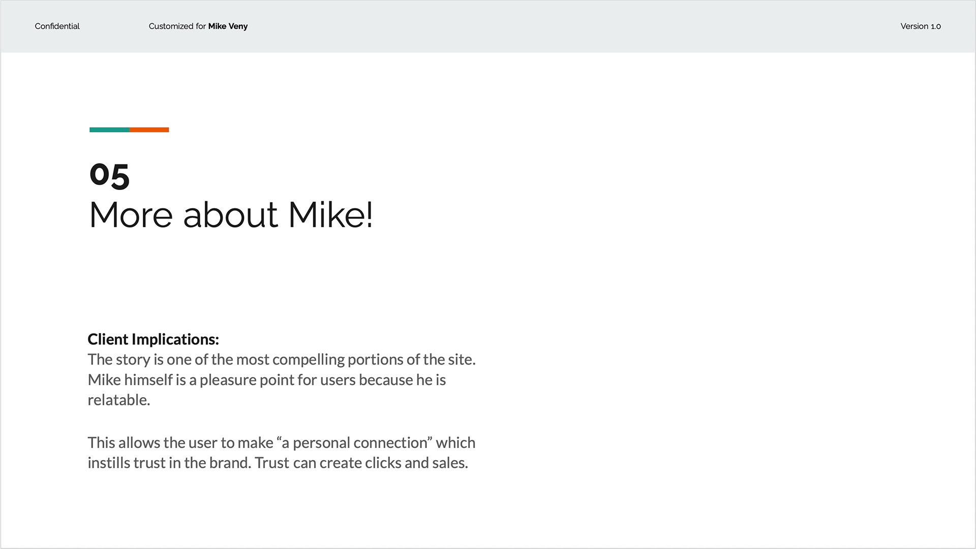Select the bold Mike Veny name

click(x=228, y=26)
